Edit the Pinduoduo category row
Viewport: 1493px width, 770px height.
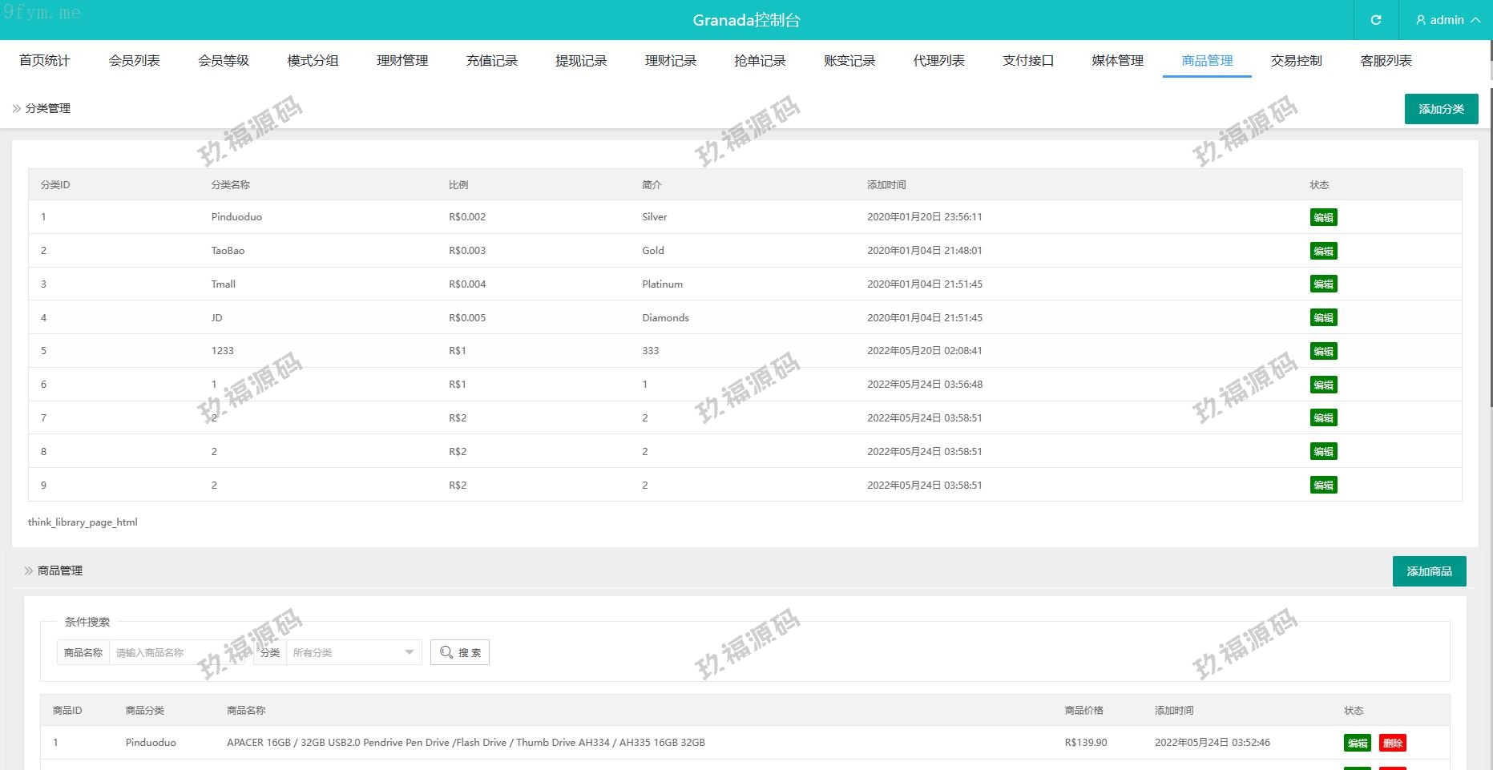[1323, 217]
